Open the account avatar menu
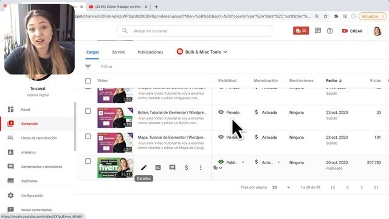The width and height of the screenshot is (389, 219). tap(377, 31)
